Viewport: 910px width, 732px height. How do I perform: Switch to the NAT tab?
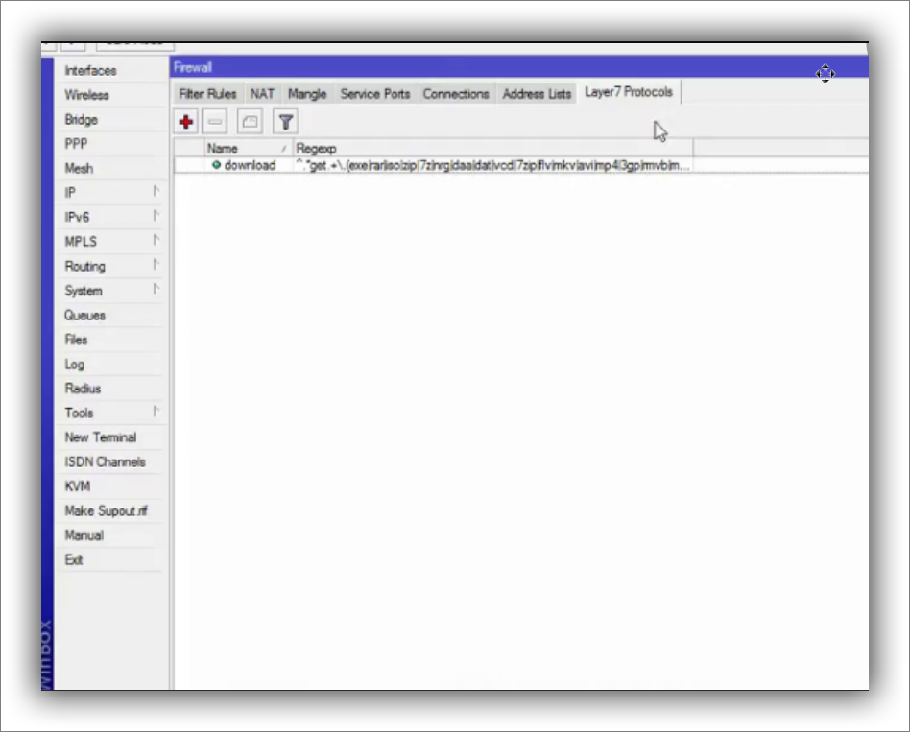coord(262,94)
